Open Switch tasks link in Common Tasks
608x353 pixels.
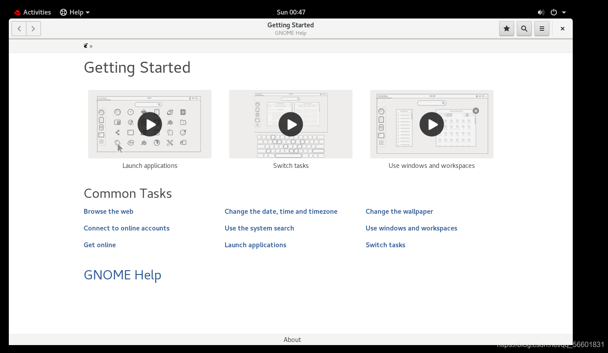pos(386,245)
